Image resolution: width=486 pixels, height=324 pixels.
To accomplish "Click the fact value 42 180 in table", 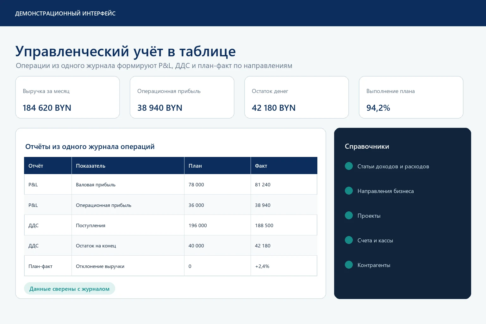I will (x=263, y=246).
